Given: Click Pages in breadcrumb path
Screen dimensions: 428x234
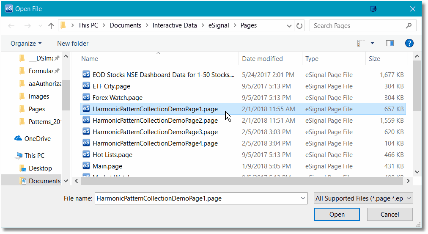Looking at the screenshot, I should [x=248, y=25].
